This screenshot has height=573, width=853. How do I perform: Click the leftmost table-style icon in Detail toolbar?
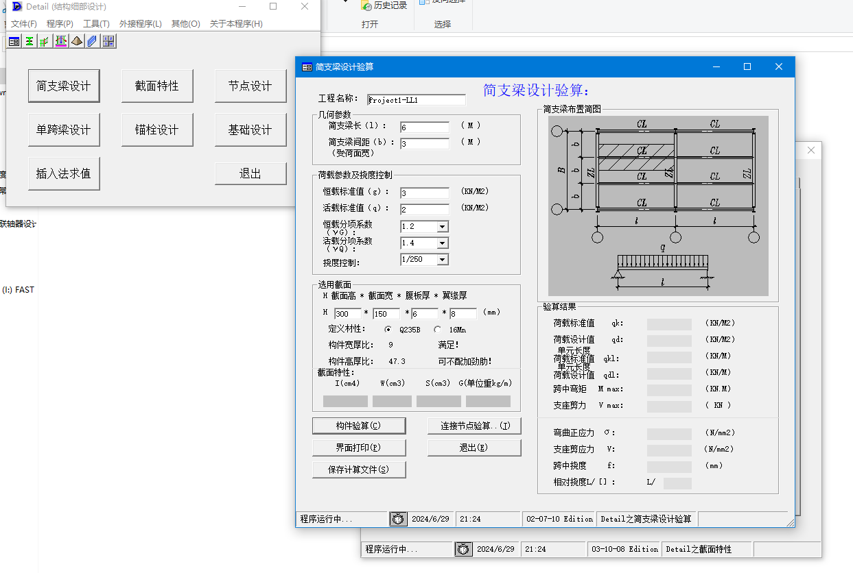14,41
